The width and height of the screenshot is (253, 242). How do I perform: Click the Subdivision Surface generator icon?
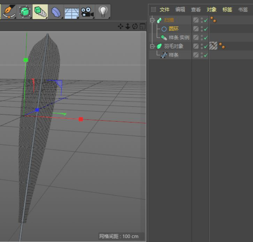pos(25,12)
